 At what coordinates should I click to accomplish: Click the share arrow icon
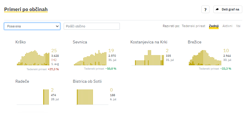click(x=217, y=10)
